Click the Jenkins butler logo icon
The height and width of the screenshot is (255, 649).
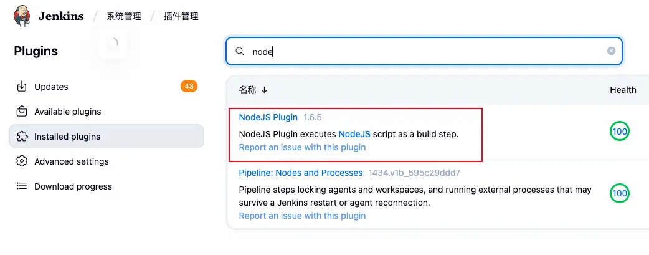point(22,16)
